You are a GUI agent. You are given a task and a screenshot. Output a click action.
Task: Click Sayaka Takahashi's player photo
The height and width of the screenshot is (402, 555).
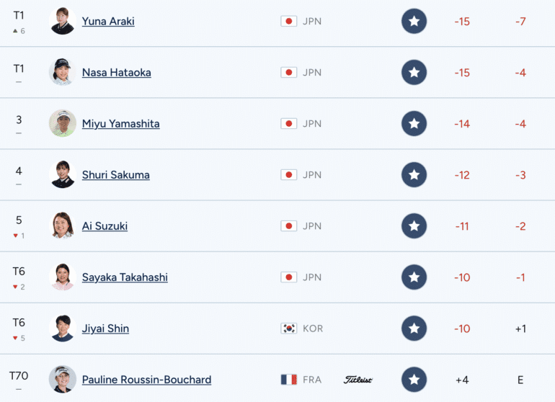click(x=63, y=277)
